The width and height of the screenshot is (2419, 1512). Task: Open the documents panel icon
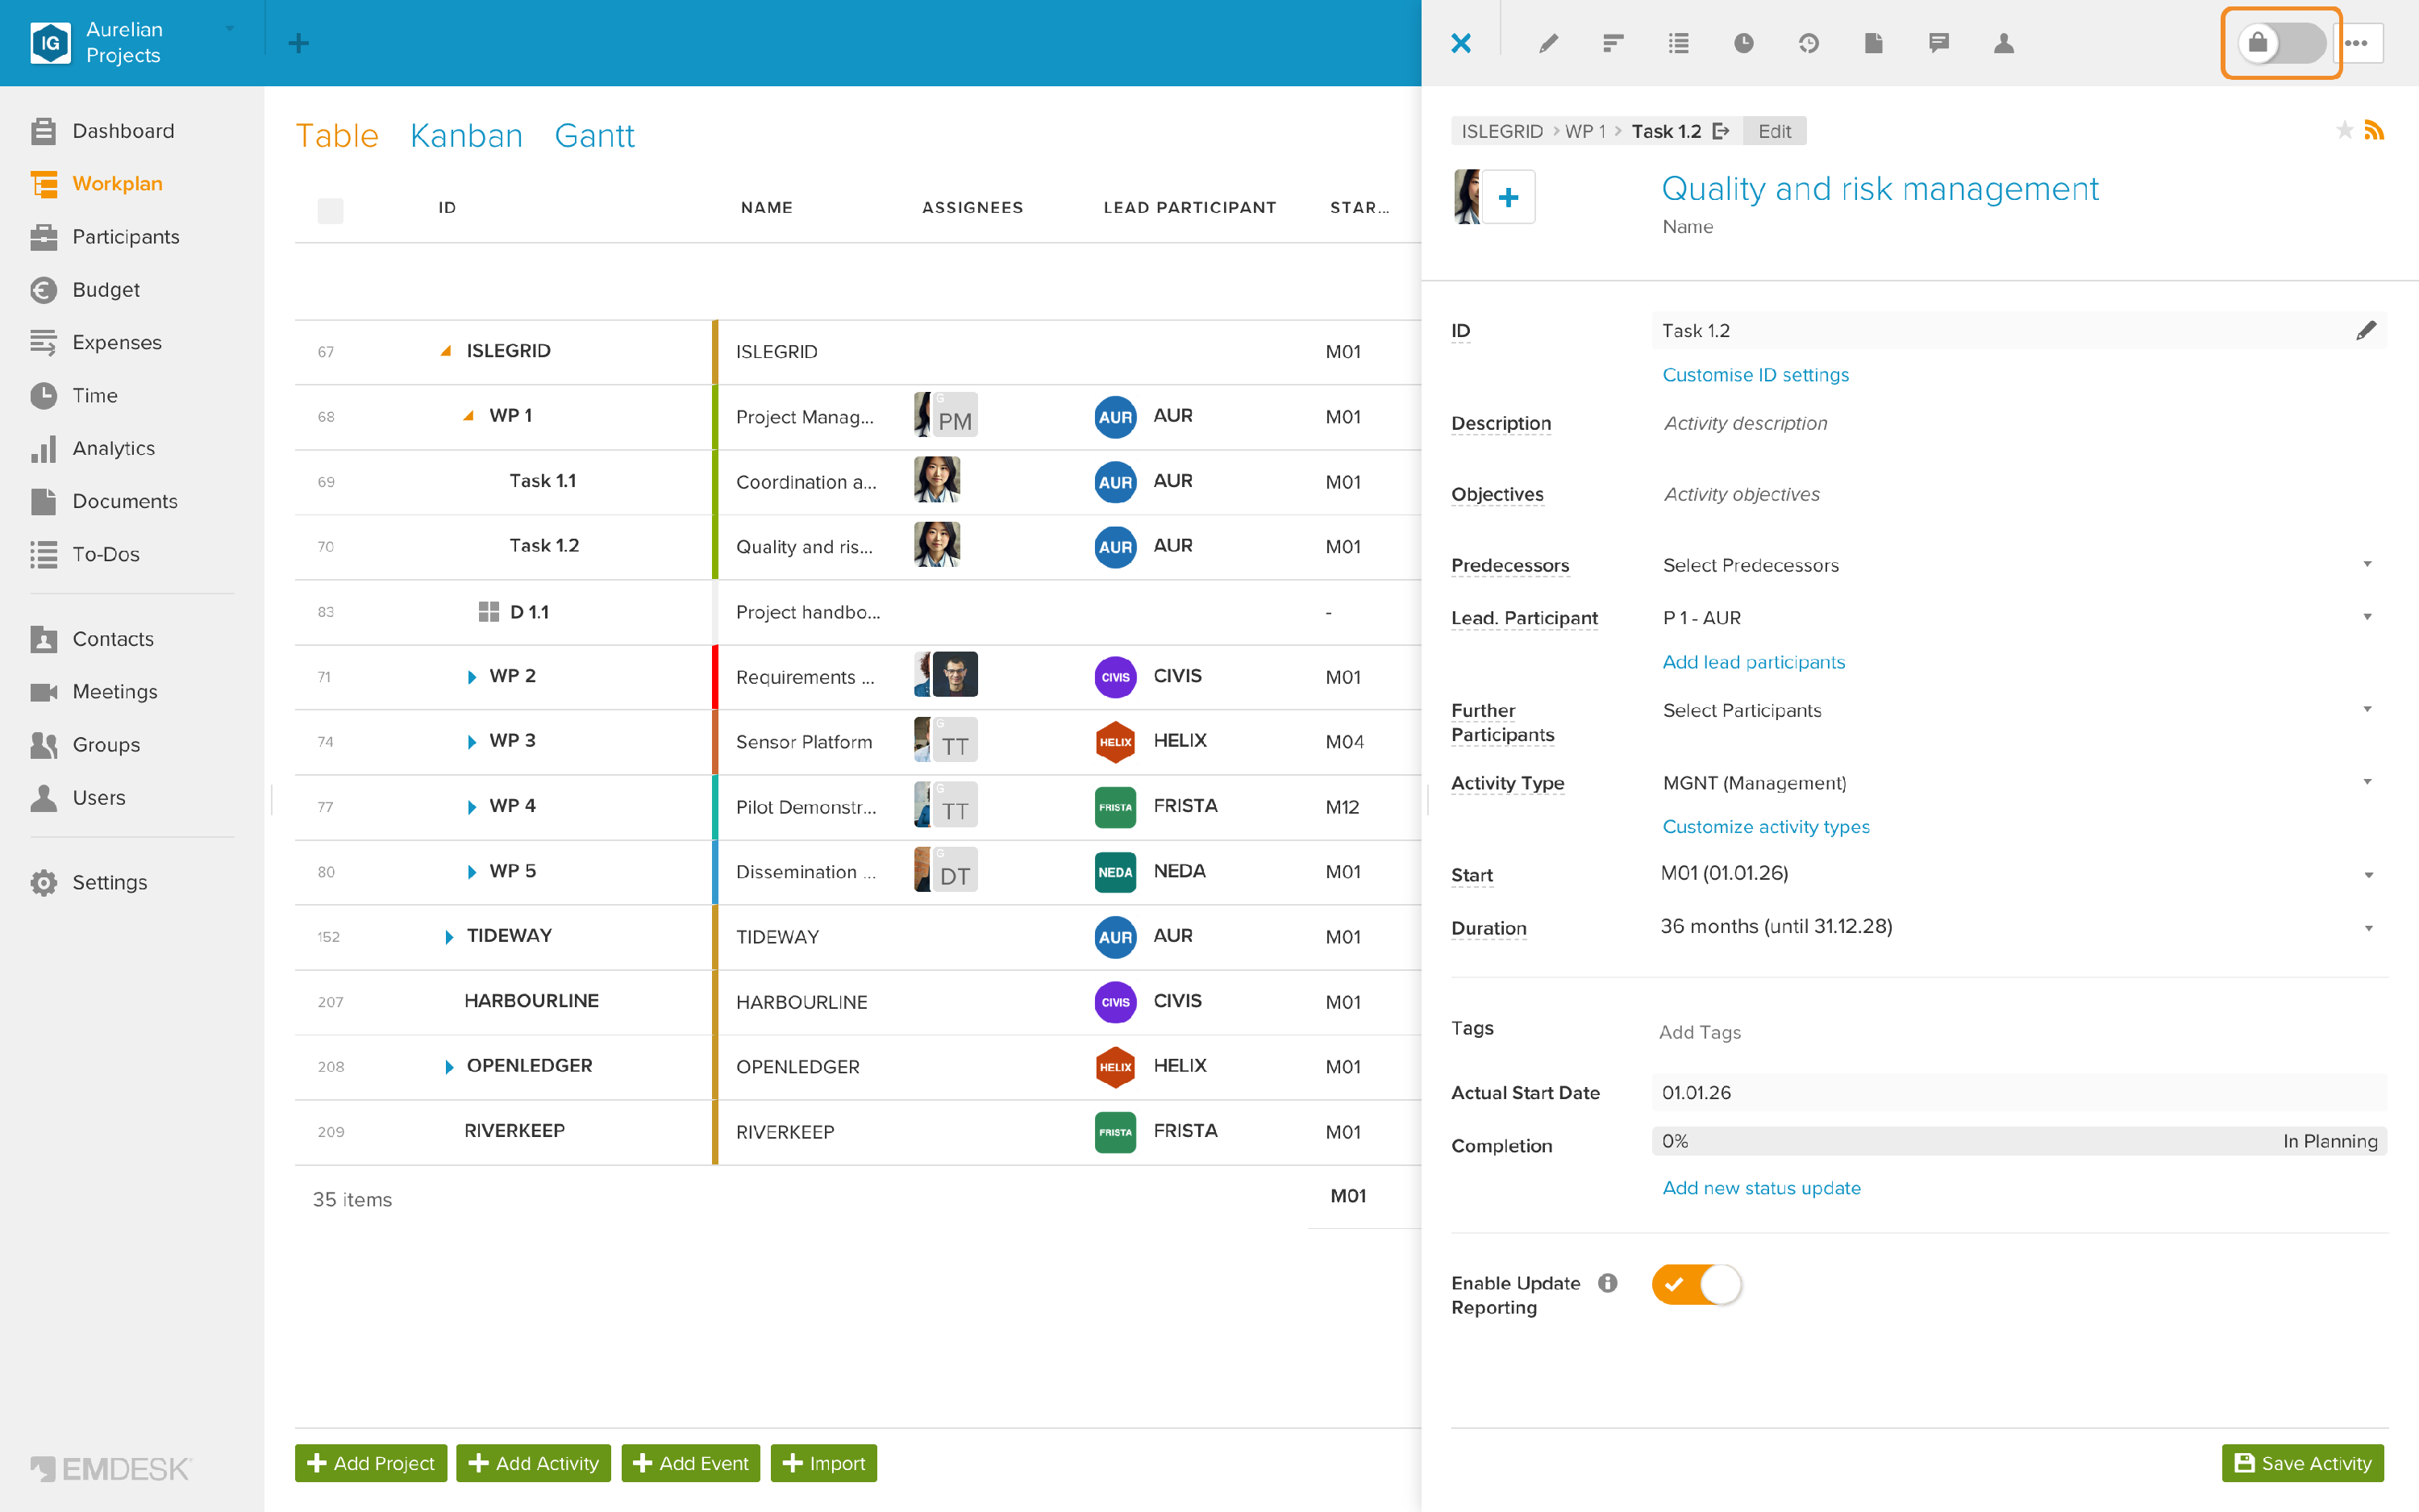(1873, 43)
